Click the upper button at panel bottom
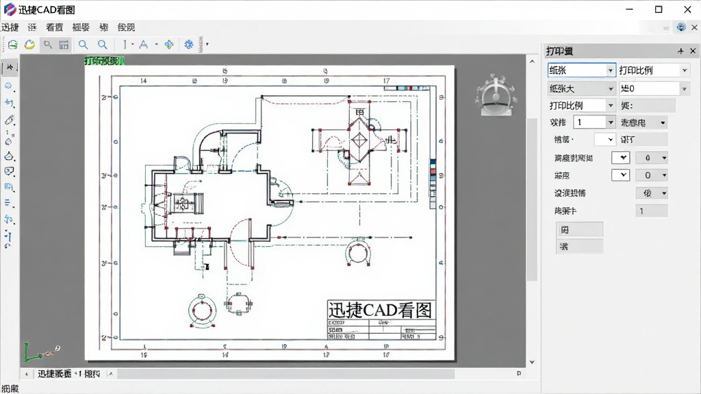The height and width of the screenshot is (394, 701). (579, 230)
